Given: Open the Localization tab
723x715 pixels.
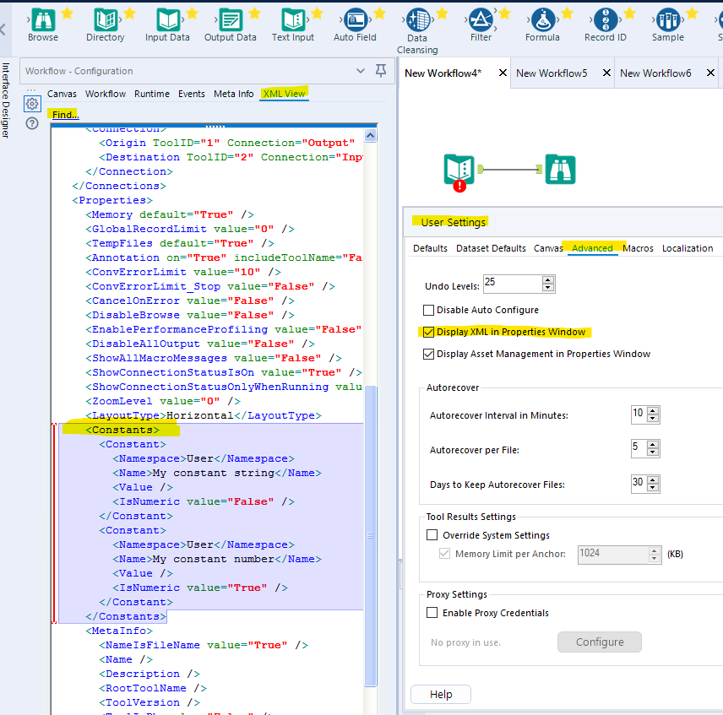Looking at the screenshot, I should pos(688,248).
